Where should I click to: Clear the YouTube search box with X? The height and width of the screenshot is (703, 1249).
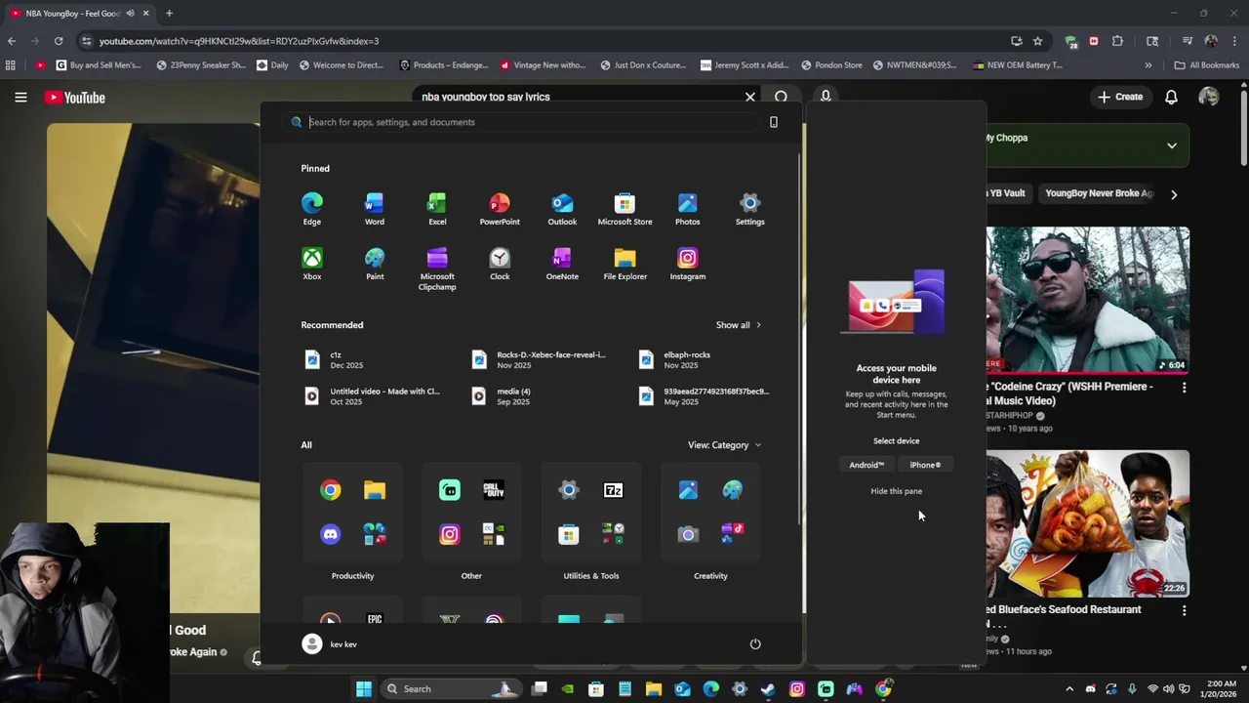[749, 97]
